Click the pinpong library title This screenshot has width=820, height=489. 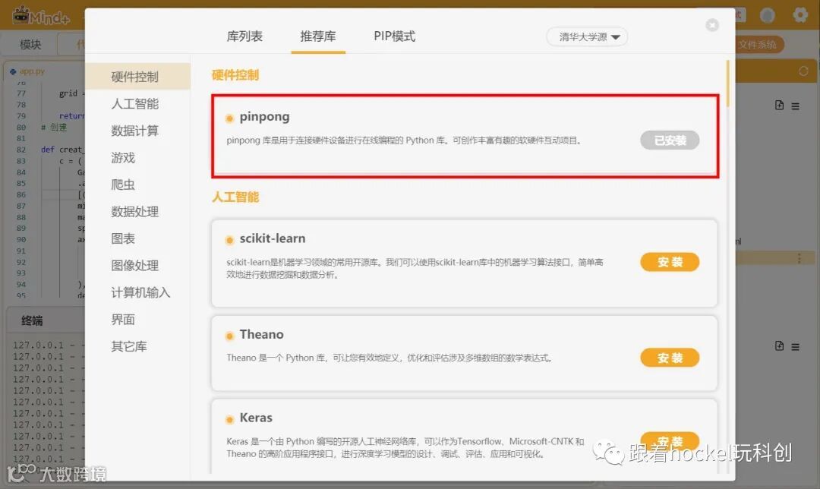click(264, 117)
